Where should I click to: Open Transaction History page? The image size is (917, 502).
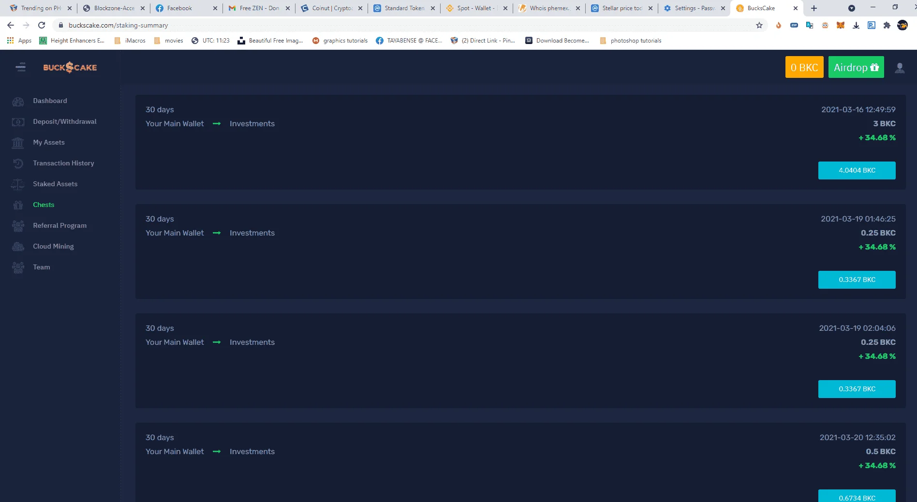click(63, 163)
